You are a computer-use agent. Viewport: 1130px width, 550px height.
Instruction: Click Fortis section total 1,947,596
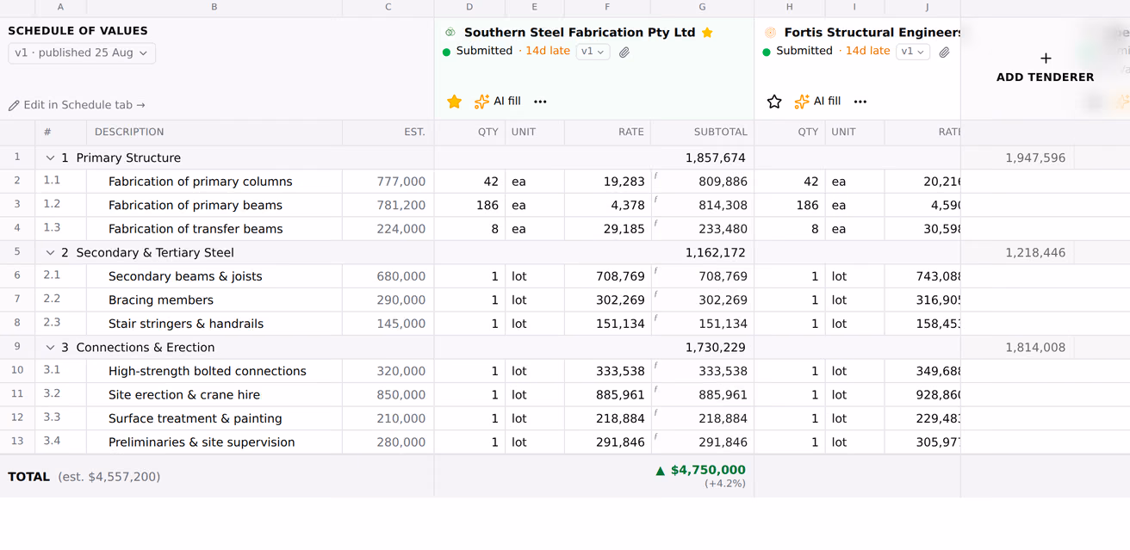[1035, 158]
